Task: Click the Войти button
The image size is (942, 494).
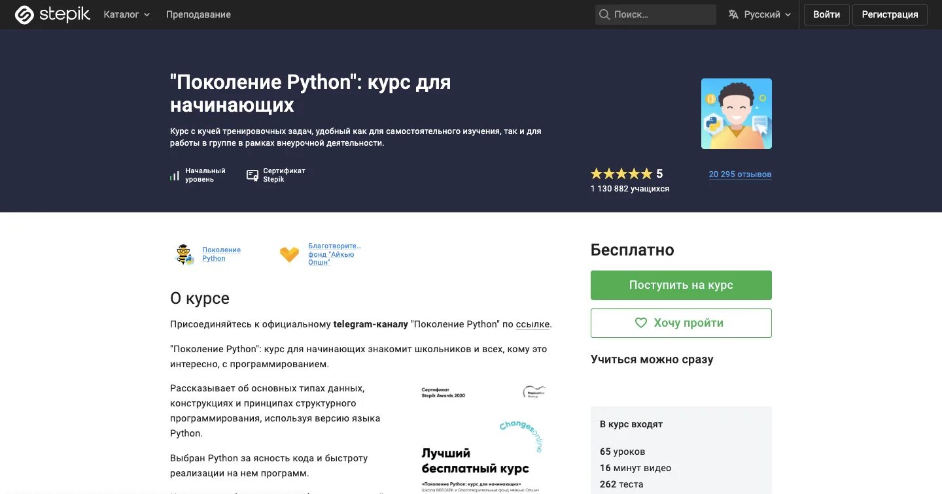Action: [826, 14]
